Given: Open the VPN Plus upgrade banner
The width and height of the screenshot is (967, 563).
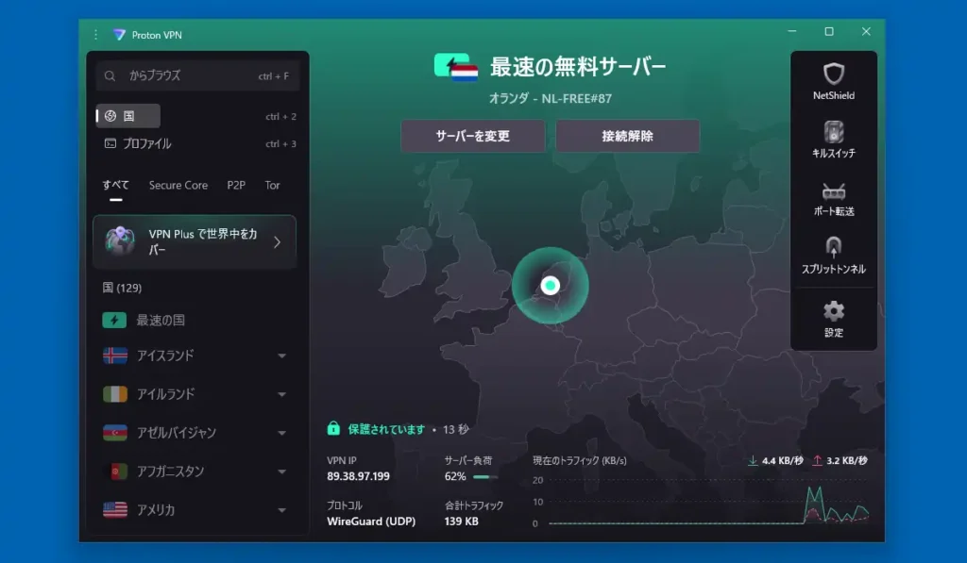Looking at the screenshot, I should [195, 241].
